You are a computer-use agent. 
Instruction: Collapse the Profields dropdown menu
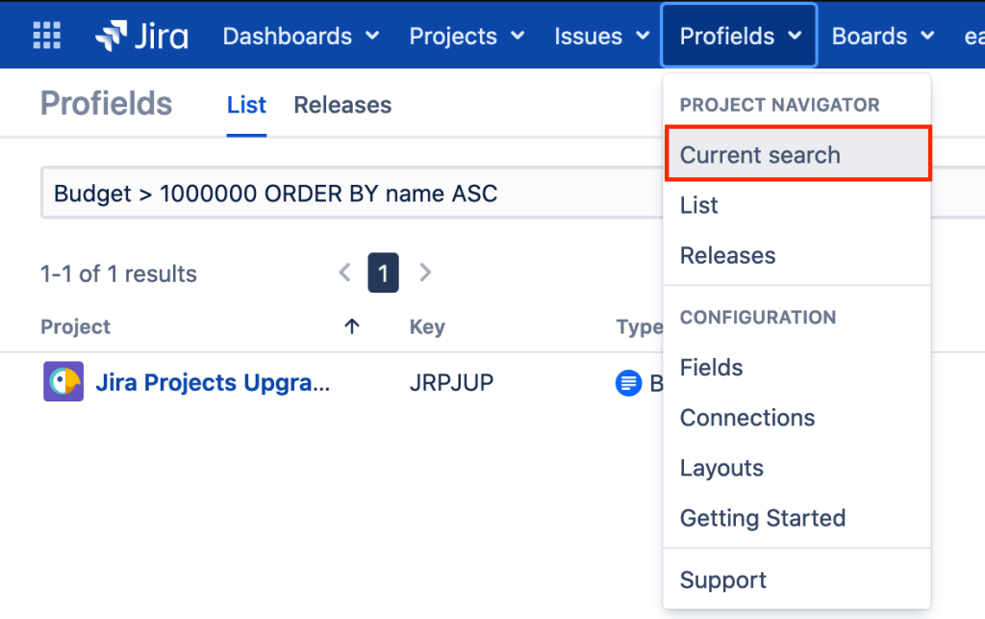pos(740,36)
